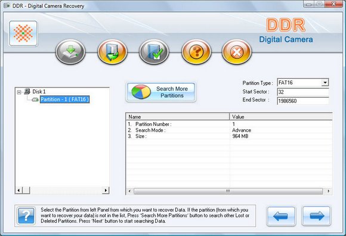Go to next step with right arrow
The width and height of the screenshot is (346, 236).
point(316,216)
